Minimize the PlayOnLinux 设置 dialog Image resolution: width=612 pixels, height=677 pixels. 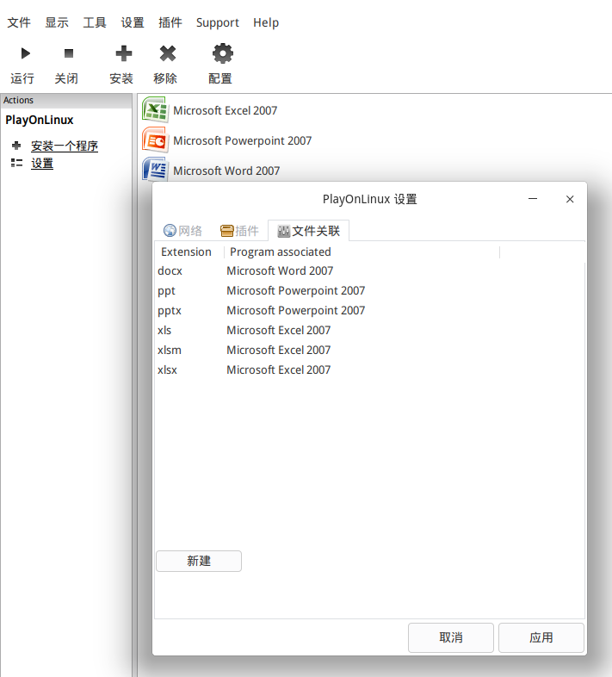click(x=533, y=199)
